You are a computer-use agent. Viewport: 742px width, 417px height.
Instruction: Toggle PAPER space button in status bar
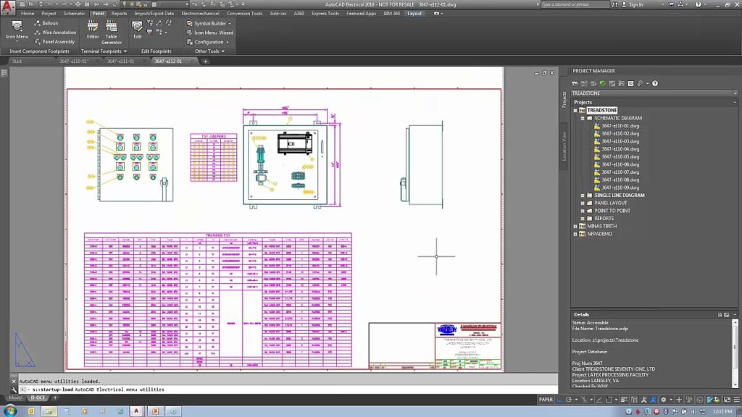coord(546,400)
